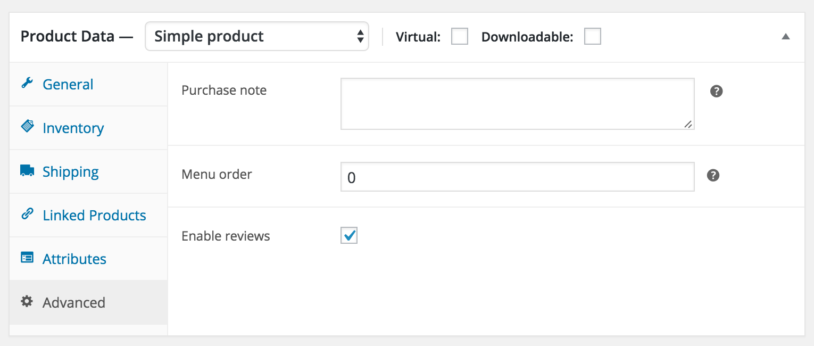Image resolution: width=814 pixels, height=346 pixels.
Task: Click the gear icon beside Advanced
Action: (x=27, y=301)
